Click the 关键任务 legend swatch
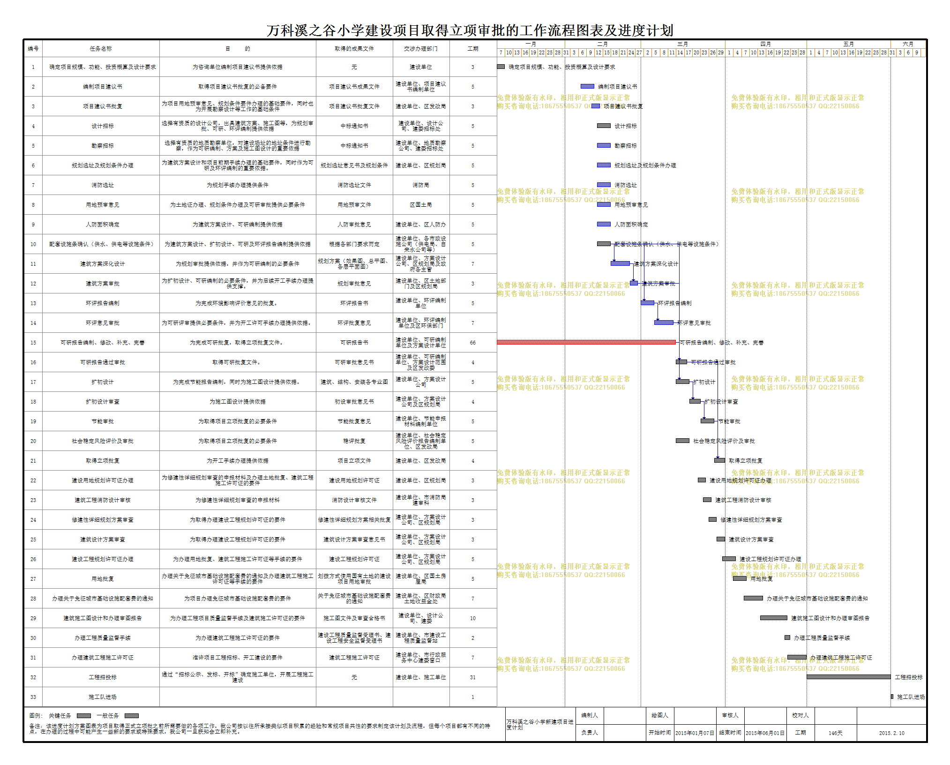 tap(84, 716)
